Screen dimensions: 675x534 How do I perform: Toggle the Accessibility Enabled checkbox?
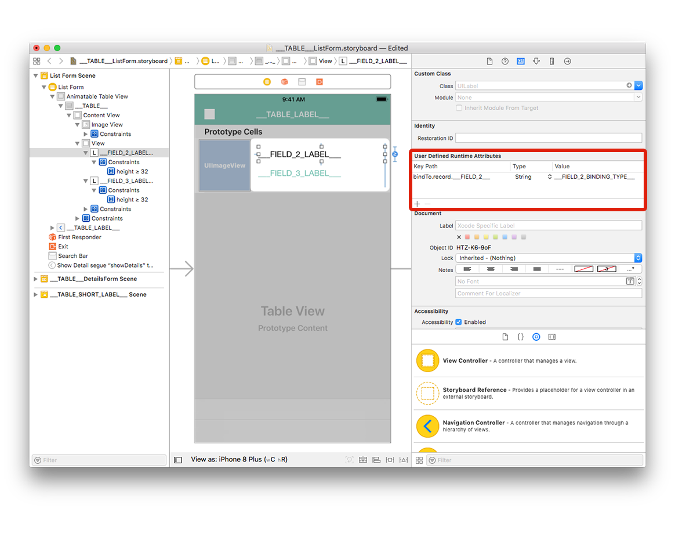click(459, 322)
